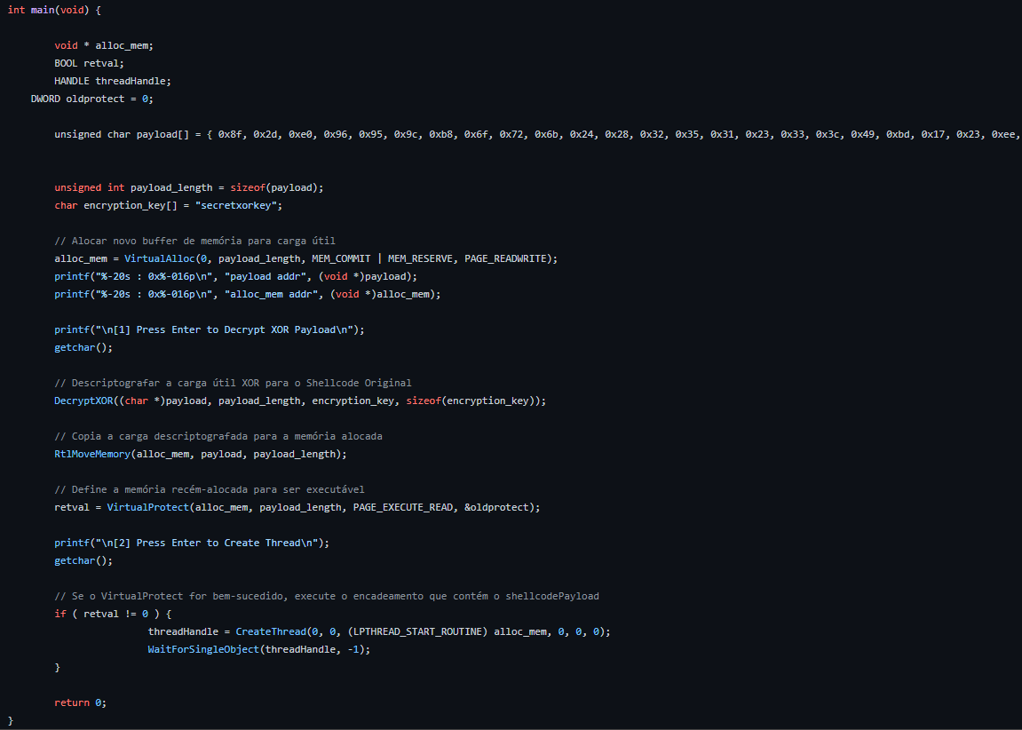Select the "secretxorkey" string literal
1022x730 pixels.
pyautogui.click(x=236, y=205)
